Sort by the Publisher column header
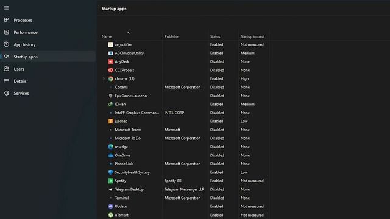This screenshot has height=219, width=390. point(172,36)
